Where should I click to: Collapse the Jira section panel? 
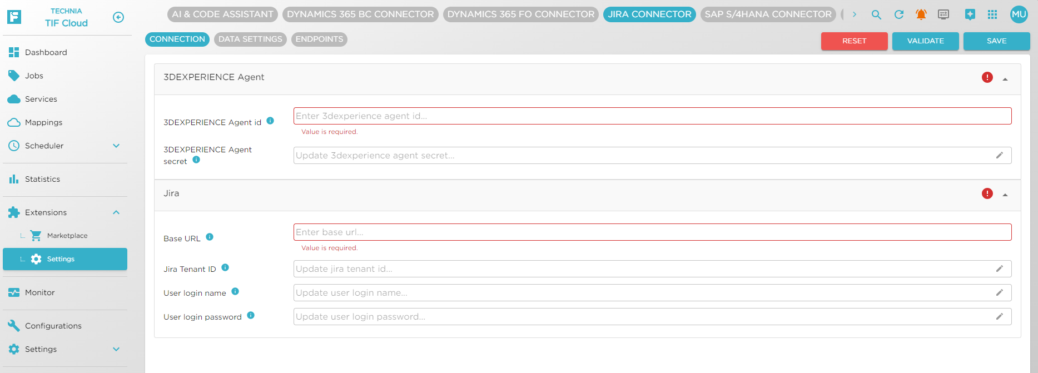pos(1005,195)
